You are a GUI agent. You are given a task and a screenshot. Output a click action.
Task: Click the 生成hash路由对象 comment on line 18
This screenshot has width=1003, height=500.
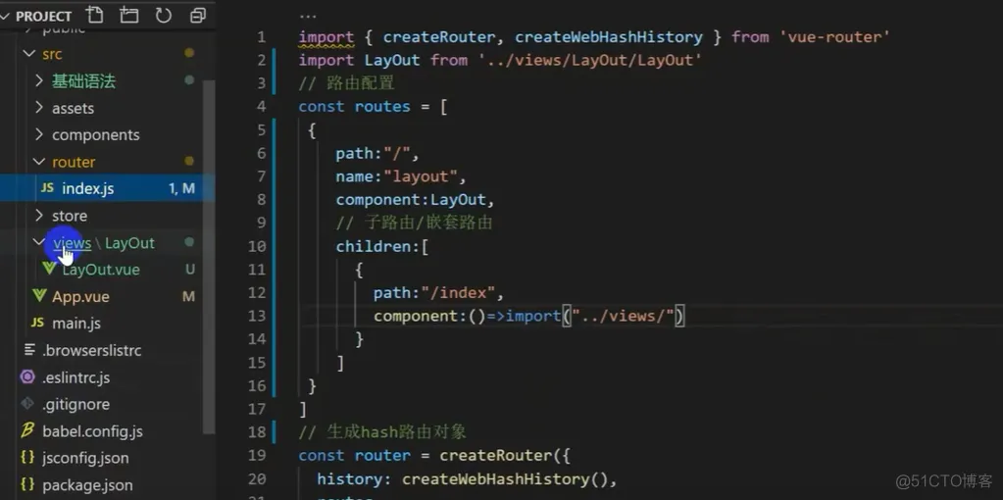(x=382, y=432)
